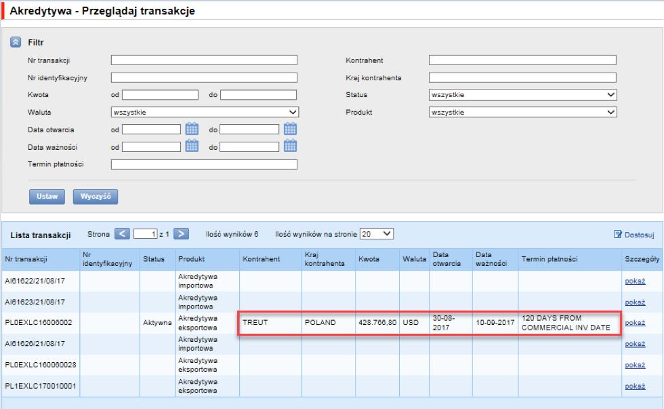Click the Filtr section heading

36,42
